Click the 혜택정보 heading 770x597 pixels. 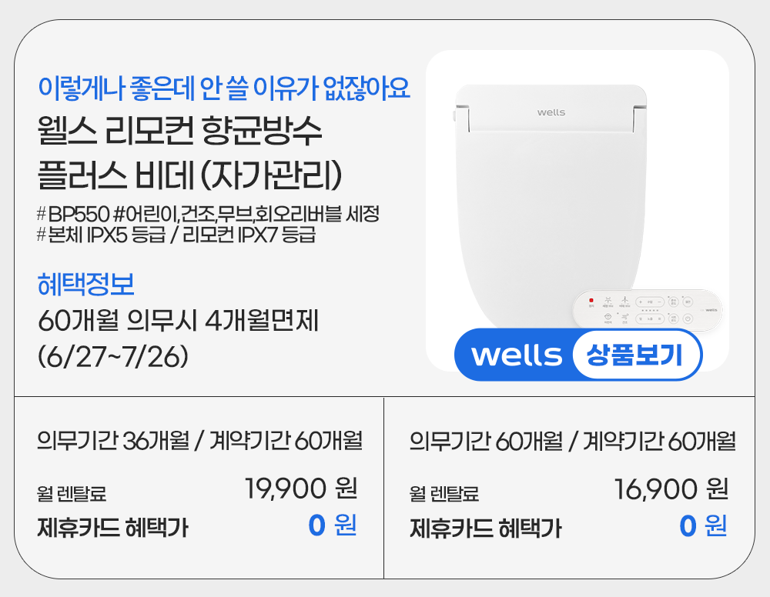coord(86,284)
